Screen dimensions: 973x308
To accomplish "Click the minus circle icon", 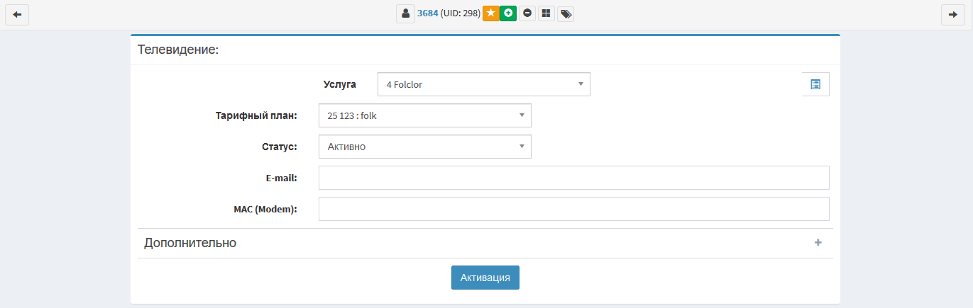I will click(527, 13).
